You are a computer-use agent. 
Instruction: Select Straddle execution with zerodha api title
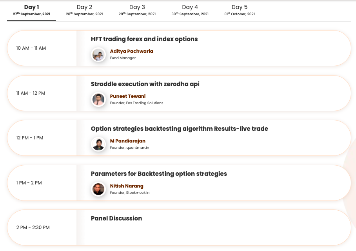point(145,84)
